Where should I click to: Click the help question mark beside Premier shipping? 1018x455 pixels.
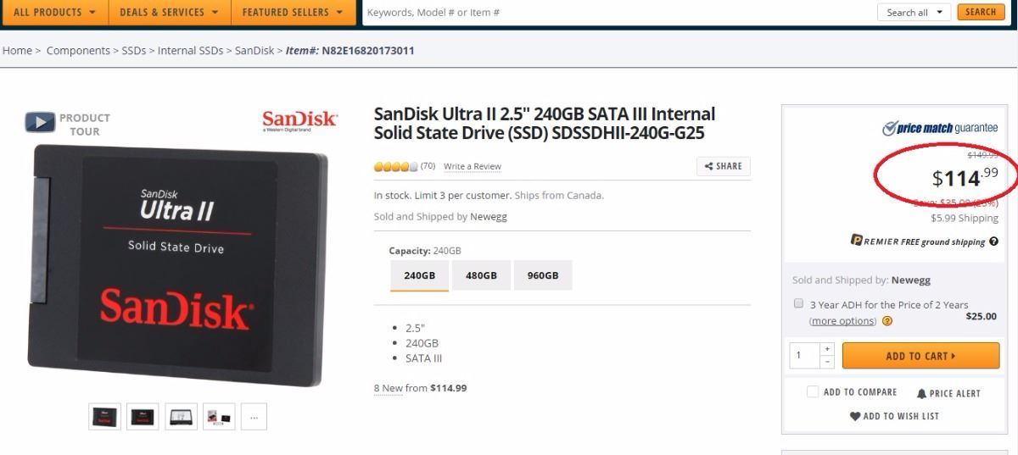(x=993, y=241)
